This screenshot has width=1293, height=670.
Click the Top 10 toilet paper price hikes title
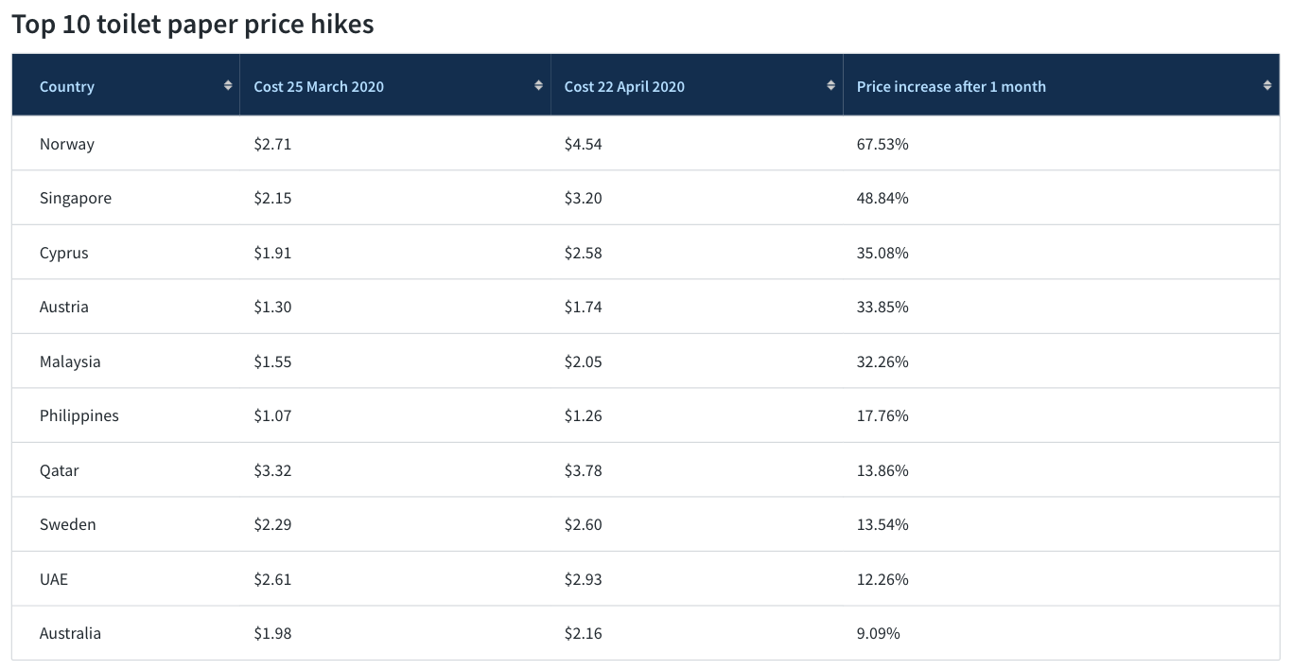coord(193,24)
